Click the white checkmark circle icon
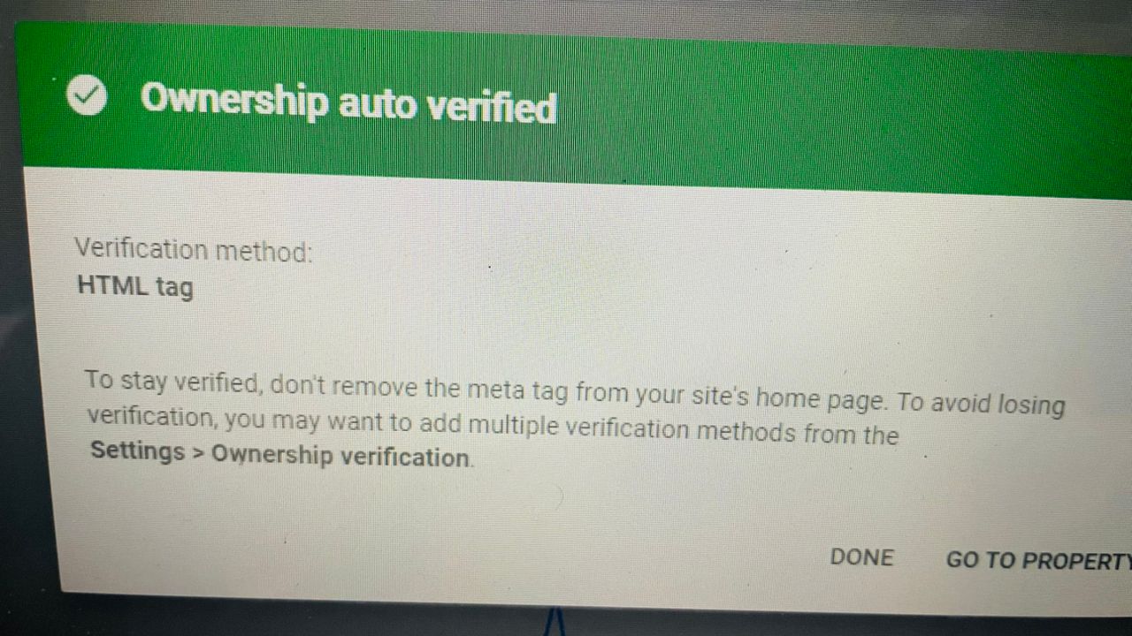The width and height of the screenshot is (1132, 636). 88,95
